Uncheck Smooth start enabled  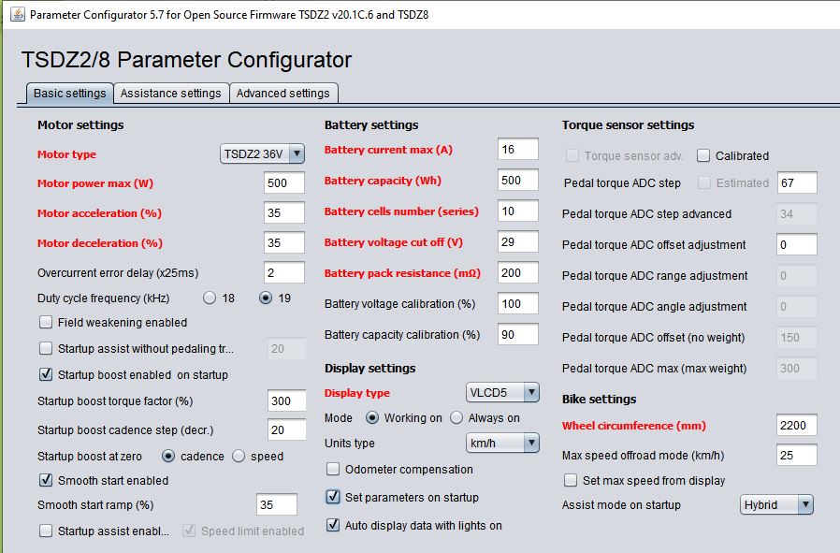click(46, 481)
